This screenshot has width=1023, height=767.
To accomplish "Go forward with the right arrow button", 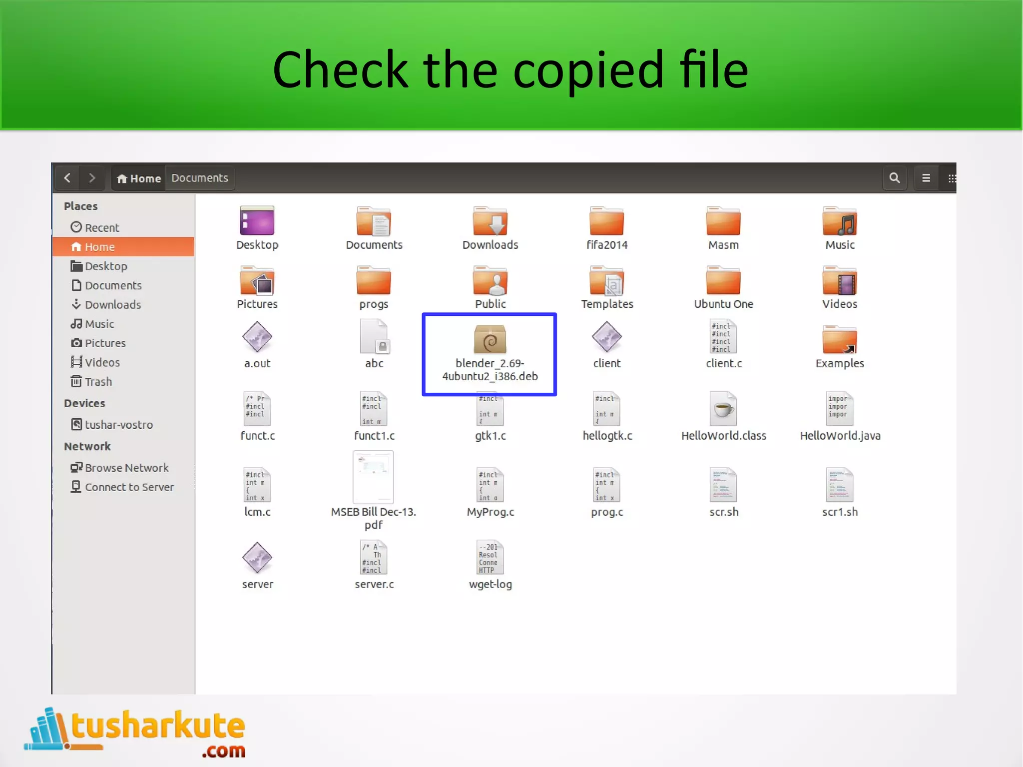I will click(x=92, y=178).
